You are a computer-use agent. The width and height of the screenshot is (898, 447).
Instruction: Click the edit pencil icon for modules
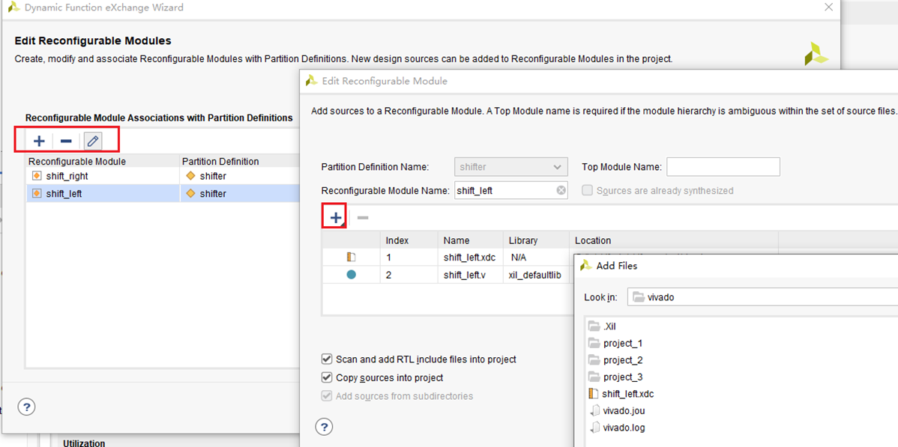[93, 141]
